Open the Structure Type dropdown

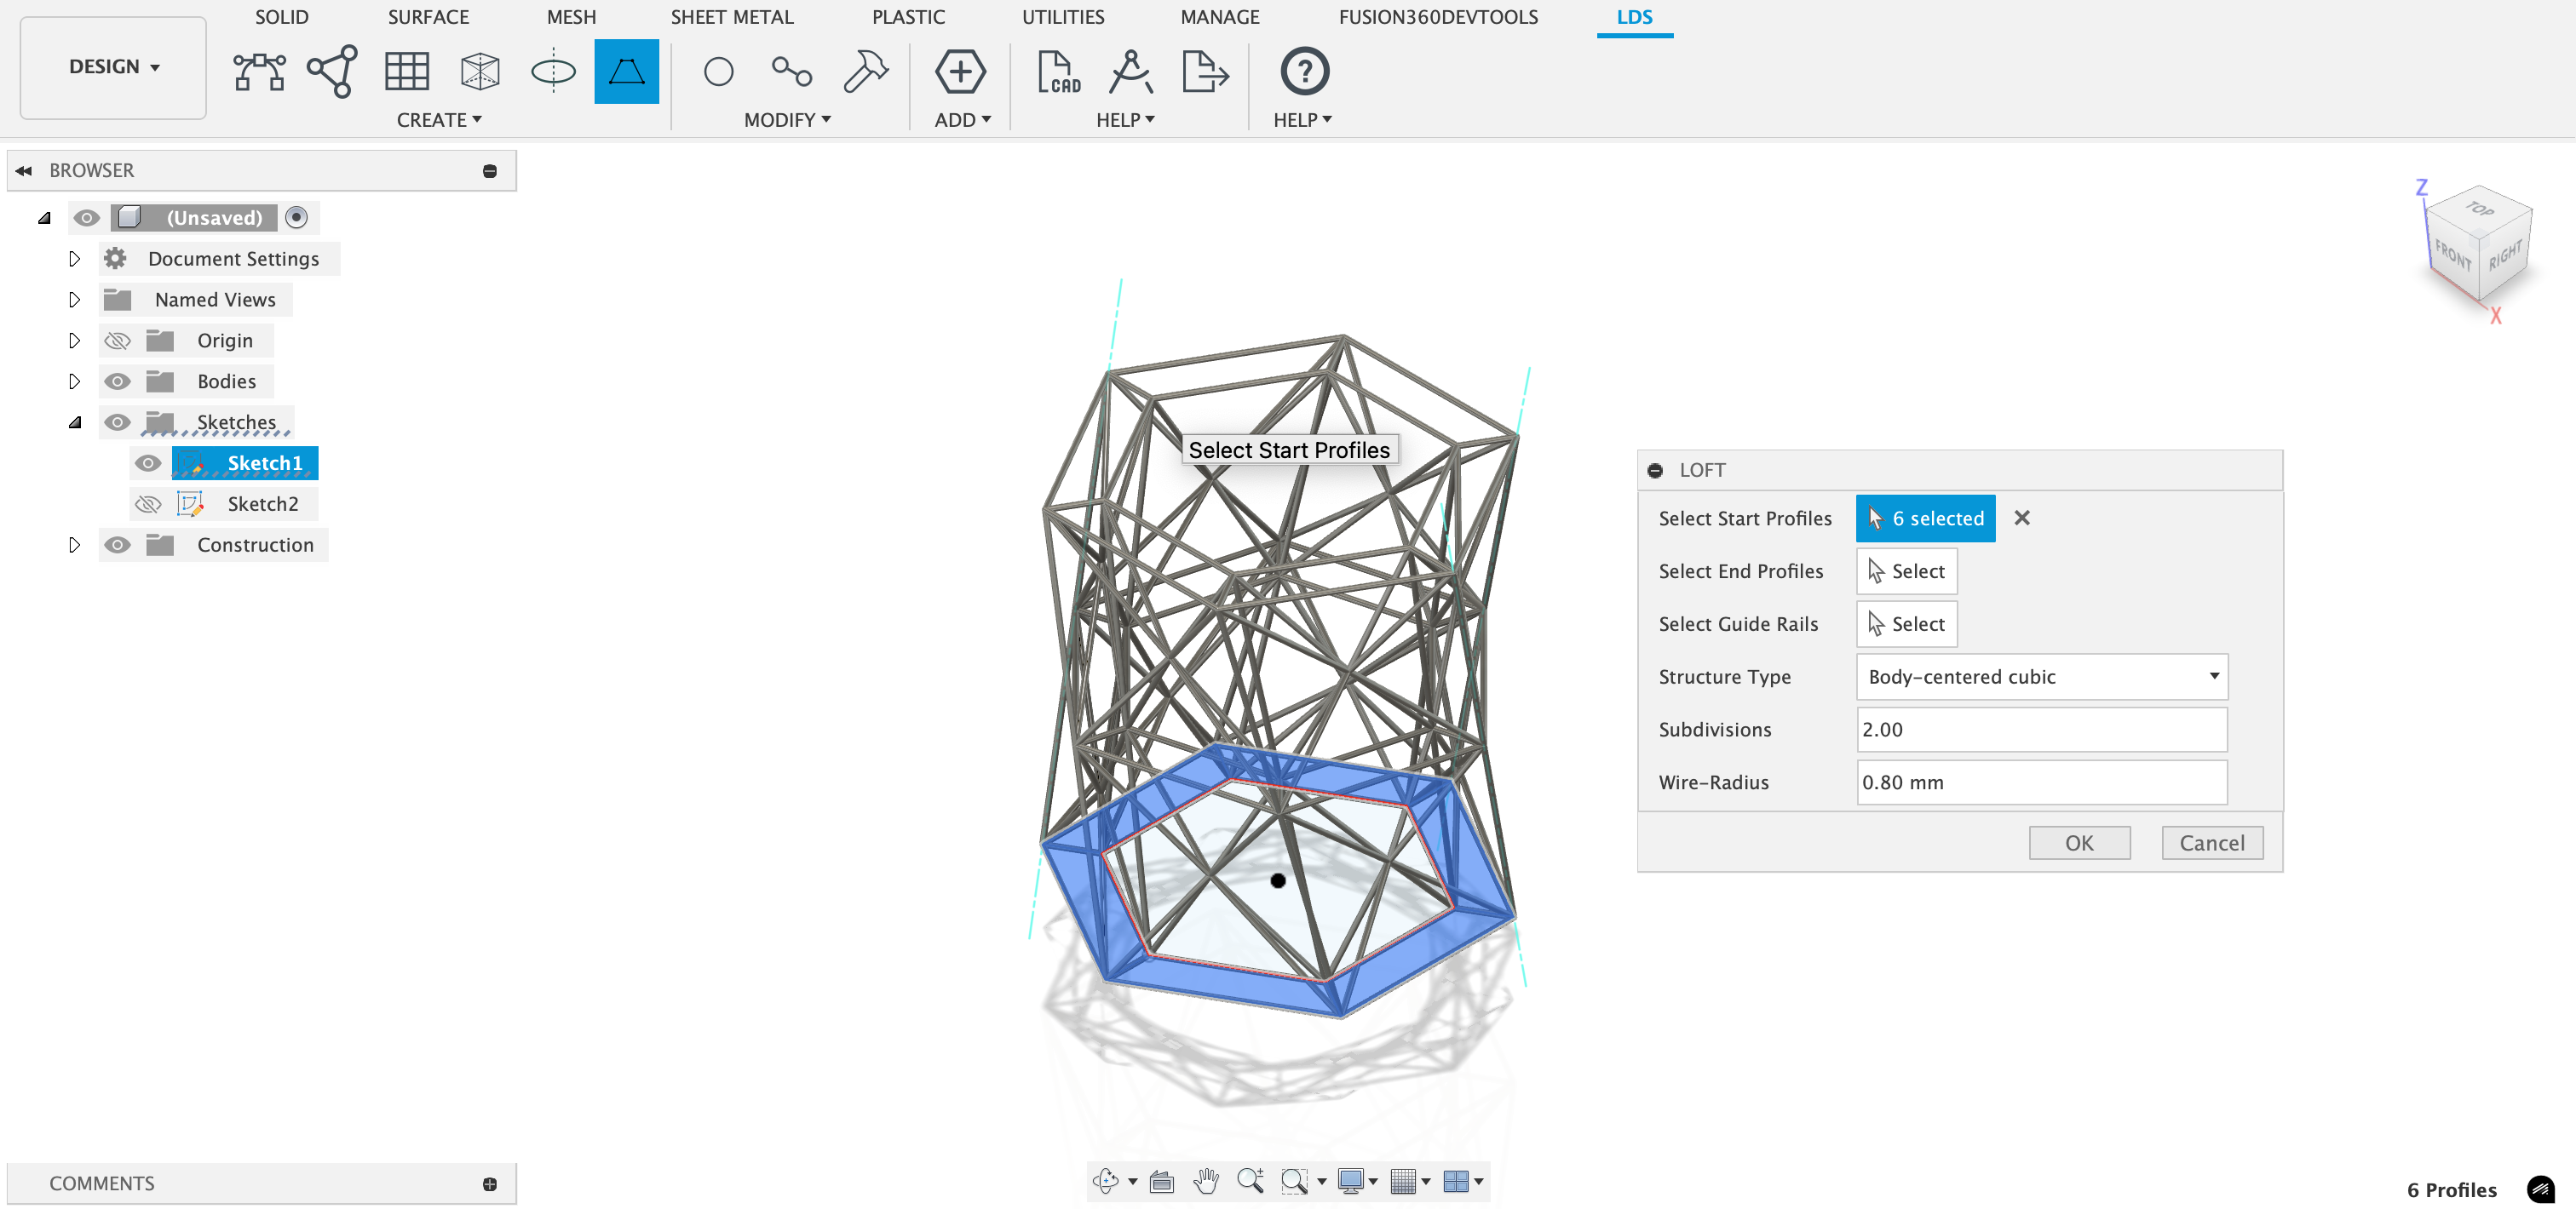[2041, 676]
